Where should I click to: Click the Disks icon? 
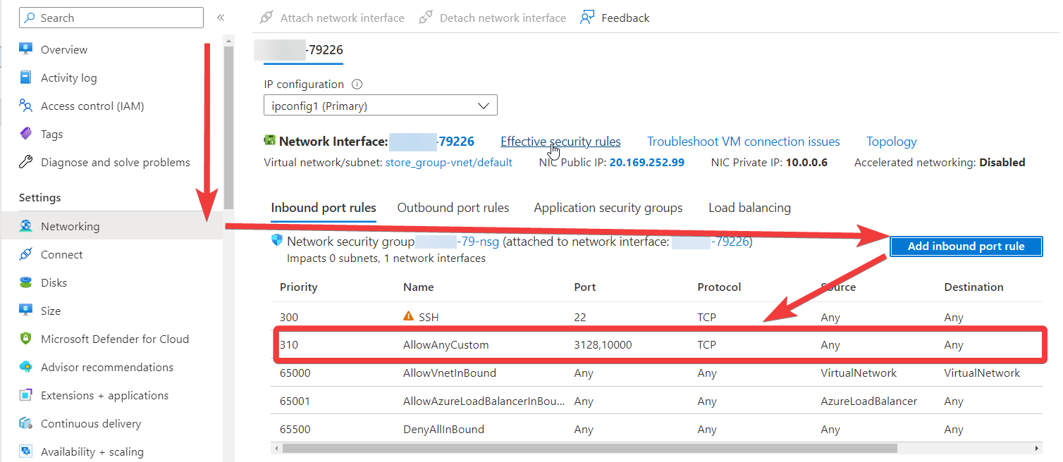[x=26, y=282]
